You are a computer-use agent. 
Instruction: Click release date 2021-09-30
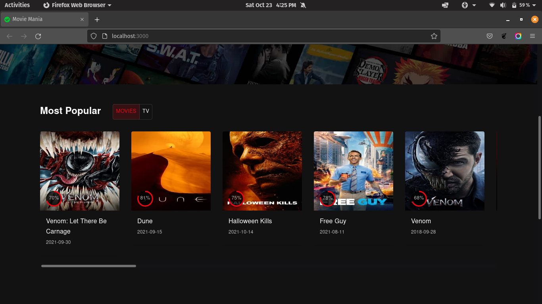(x=58, y=242)
